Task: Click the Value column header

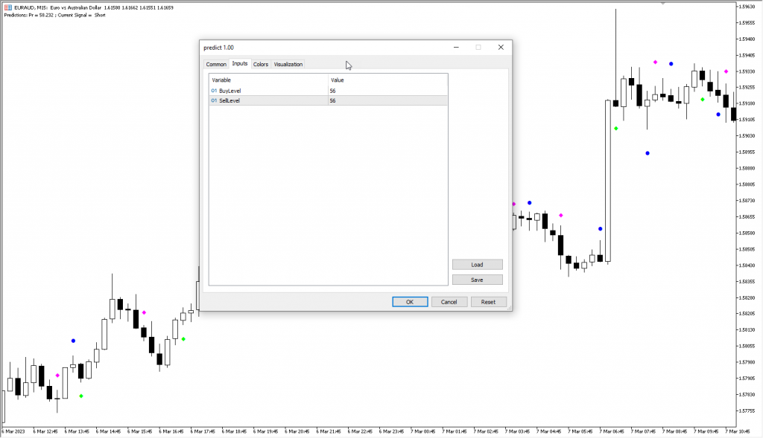Action: pyautogui.click(x=387, y=80)
